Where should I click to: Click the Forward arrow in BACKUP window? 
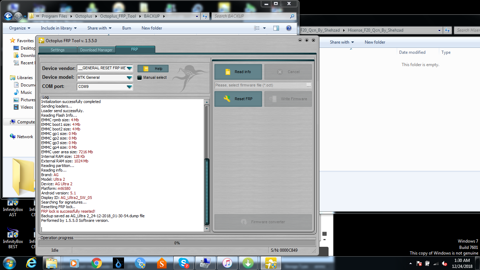(18, 16)
